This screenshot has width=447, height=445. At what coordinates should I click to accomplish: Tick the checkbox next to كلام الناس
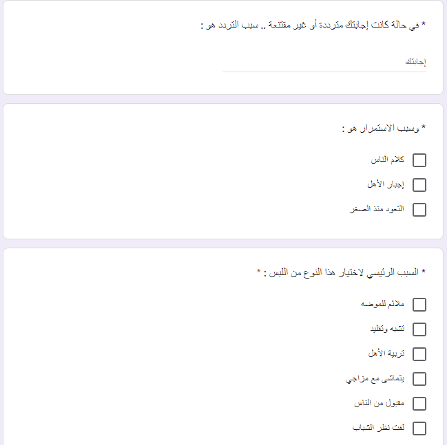pyautogui.click(x=419, y=160)
